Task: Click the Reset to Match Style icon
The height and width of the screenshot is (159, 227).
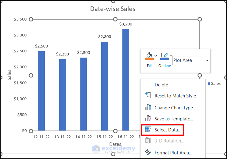Action: 148,96
